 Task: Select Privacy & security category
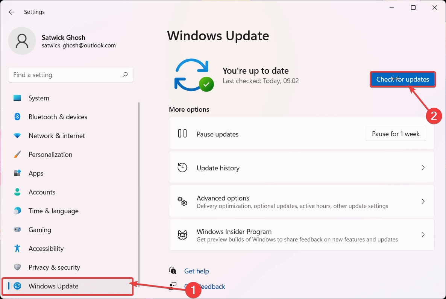(x=71, y=267)
